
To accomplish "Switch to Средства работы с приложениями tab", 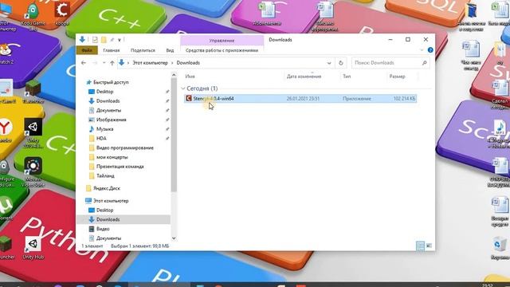I will 222,50.
